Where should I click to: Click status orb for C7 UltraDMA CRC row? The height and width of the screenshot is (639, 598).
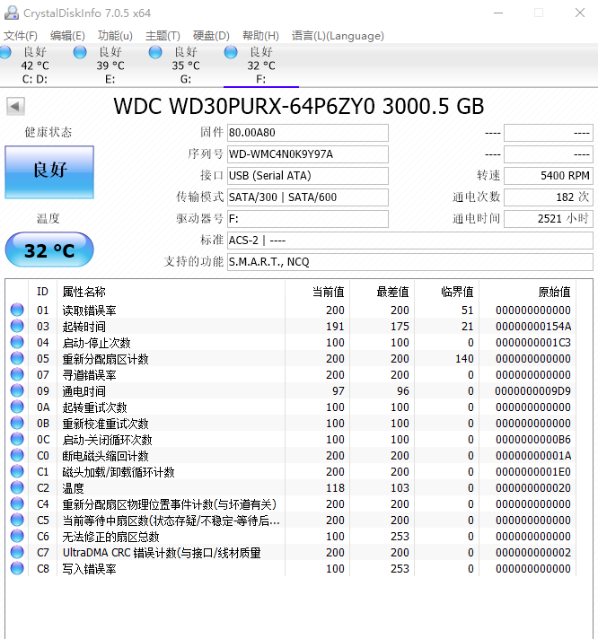17,553
